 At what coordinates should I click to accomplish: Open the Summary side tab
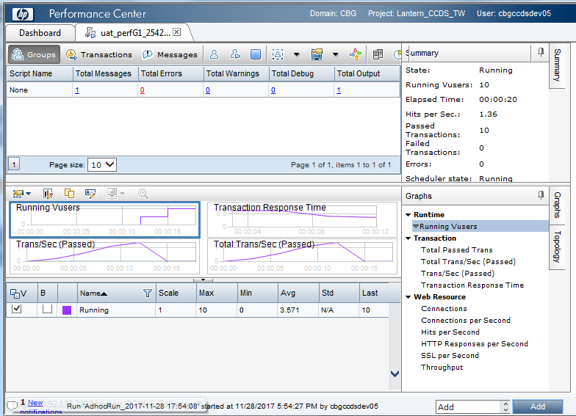pyautogui.click(x=557, y=65)
